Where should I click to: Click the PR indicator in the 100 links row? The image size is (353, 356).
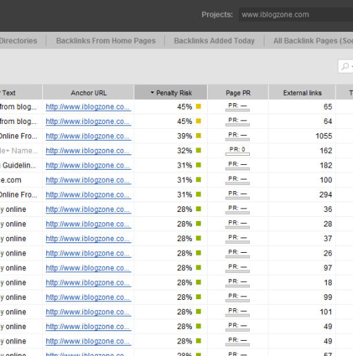point(237,181)
